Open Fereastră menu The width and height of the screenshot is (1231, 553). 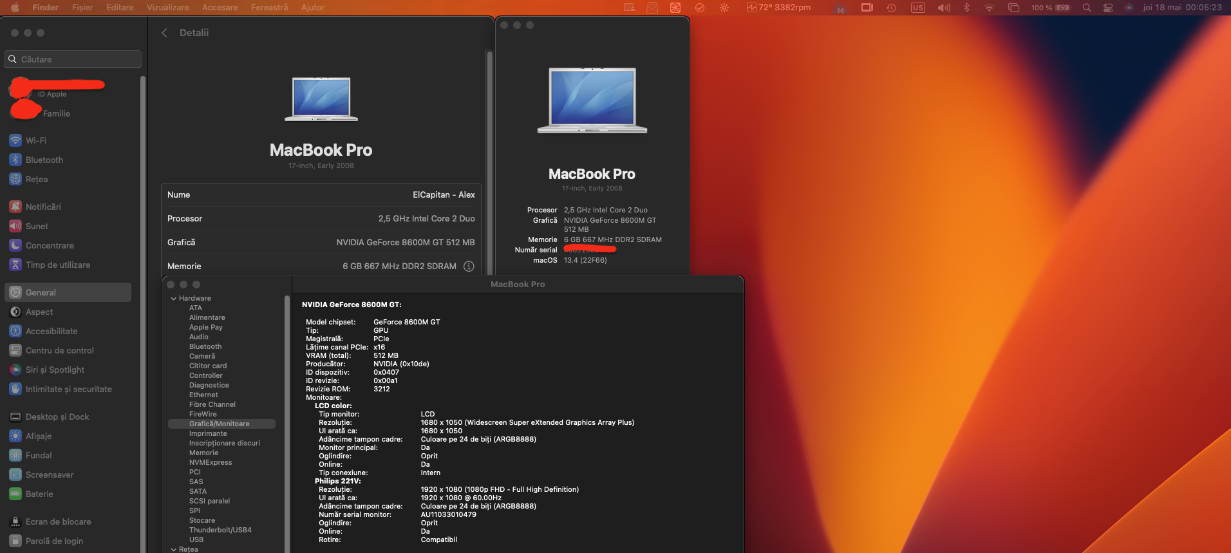pyautogui.click(x=269, y=8)
